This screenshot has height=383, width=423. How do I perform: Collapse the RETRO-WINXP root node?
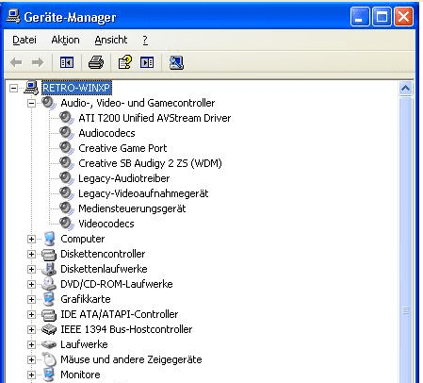[13, 88]
